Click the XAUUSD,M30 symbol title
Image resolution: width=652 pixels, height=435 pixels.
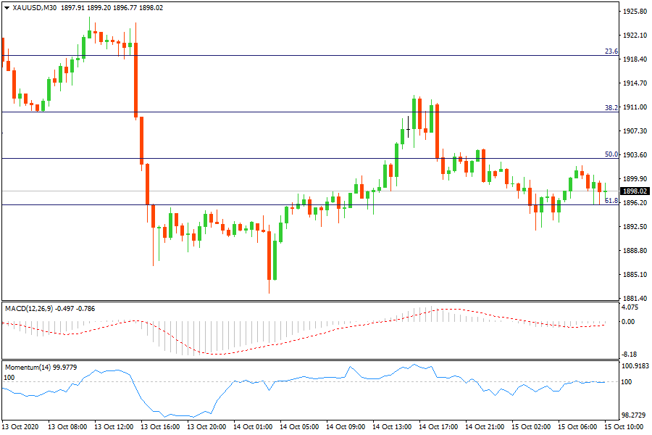click(35, 8)
